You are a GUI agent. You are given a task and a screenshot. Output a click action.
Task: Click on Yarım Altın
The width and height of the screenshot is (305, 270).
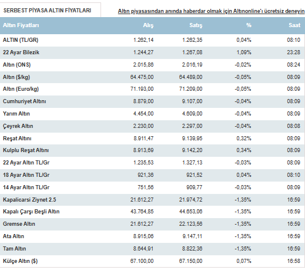(16, 114)
